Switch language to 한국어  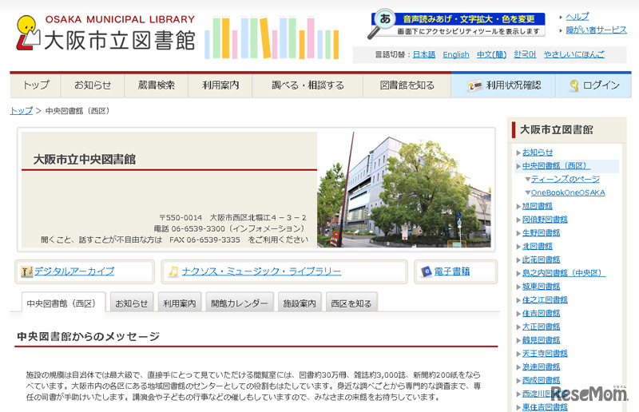click(x=525, y=54)
